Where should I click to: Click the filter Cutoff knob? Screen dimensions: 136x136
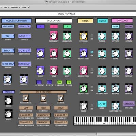[x=102, y=36]
